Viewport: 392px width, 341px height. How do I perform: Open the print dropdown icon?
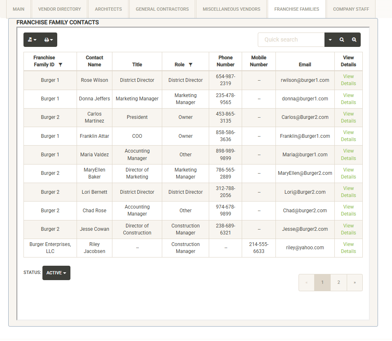49,40
